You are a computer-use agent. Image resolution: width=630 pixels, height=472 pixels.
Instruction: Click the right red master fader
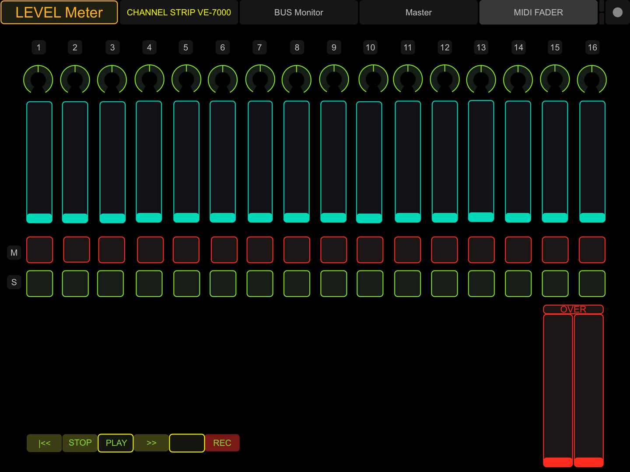[589, 391]
